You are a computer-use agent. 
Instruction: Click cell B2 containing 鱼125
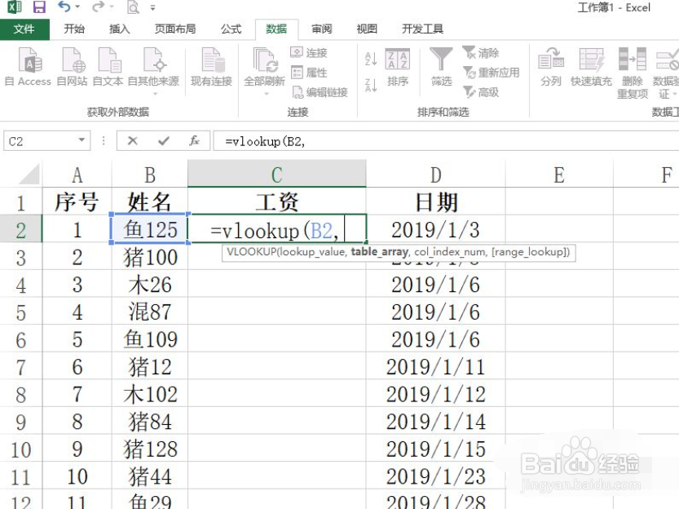[150, 229]
